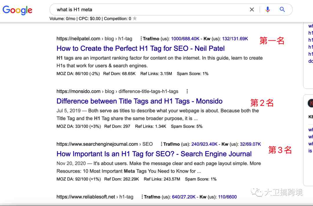
Task: Click 'Spam Score: 5%' metric
Action: tap(187, 126)
